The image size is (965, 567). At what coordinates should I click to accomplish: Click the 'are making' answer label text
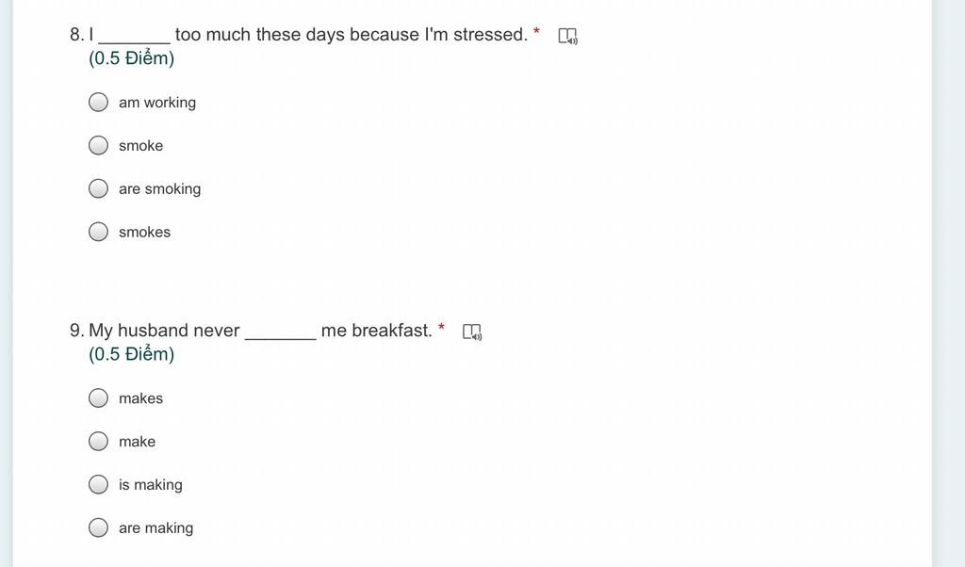click(x=156, y=528)
